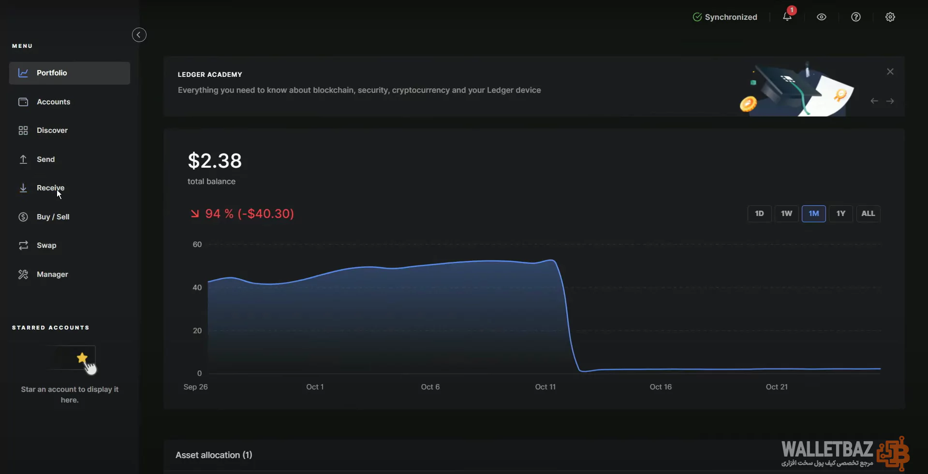928x474 pixels.
Task: Go to next banner slide arrow
Action: coord(890,101)
